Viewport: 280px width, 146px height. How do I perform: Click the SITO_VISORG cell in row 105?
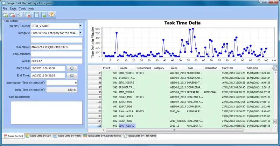(x=127, y=126)
